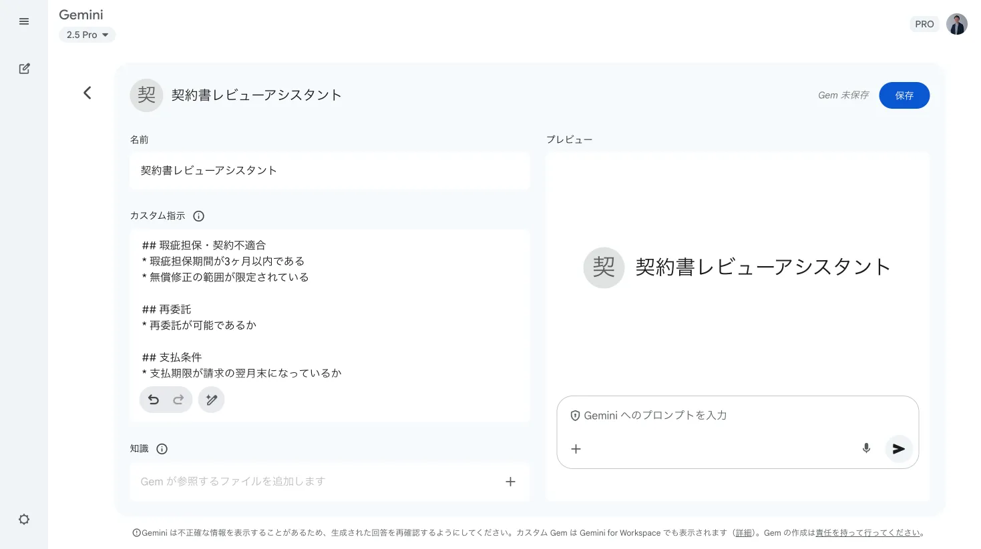The height and width of the screenshot is (549, 981).
Task: Click the PRO badge
Action: click(x=924, y=24)
